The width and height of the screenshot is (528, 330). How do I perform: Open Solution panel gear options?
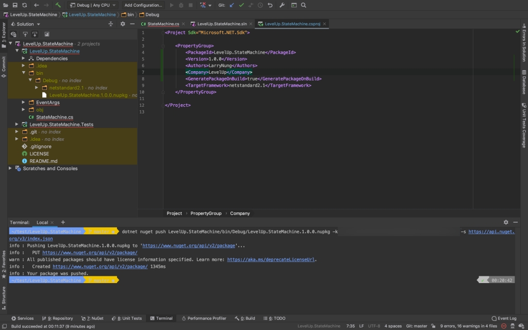pyautogui.click(x=123, y=24)
